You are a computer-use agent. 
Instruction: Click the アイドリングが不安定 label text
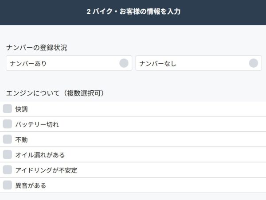point(46,170)
